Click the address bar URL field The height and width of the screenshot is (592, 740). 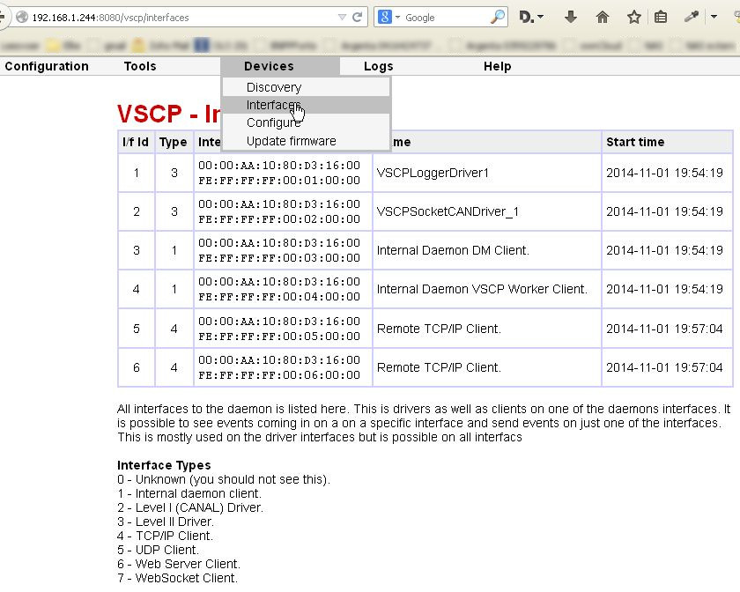[176, 17]
